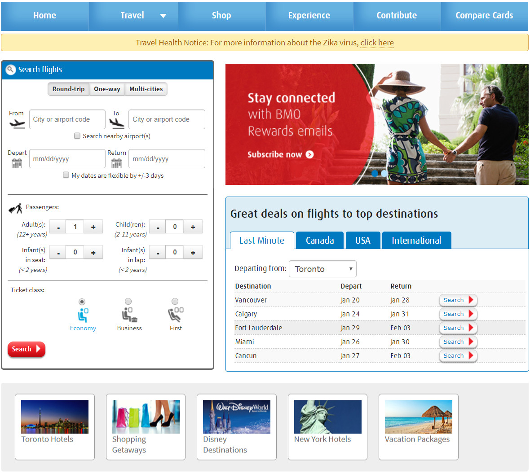Expand the Travel menu dropdown arrow

point(163,16)
